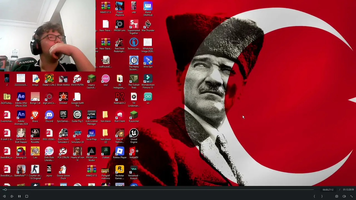This screenshot has height=200, width=356.
Task: Click the Enlisted game icon
Action: (x=63, y=98)
